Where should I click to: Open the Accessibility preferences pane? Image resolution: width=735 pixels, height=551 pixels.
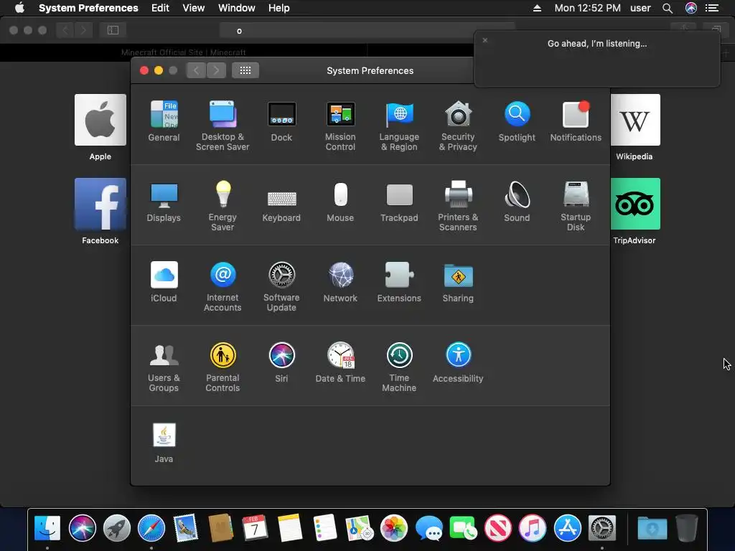point(458,362)
